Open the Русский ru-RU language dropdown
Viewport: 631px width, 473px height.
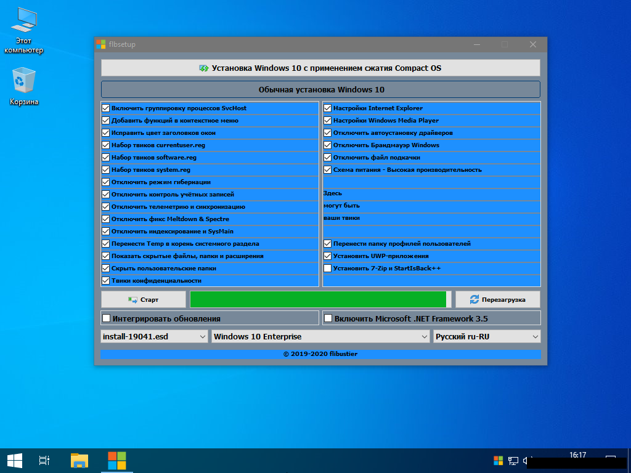click(x=487, y=337)
